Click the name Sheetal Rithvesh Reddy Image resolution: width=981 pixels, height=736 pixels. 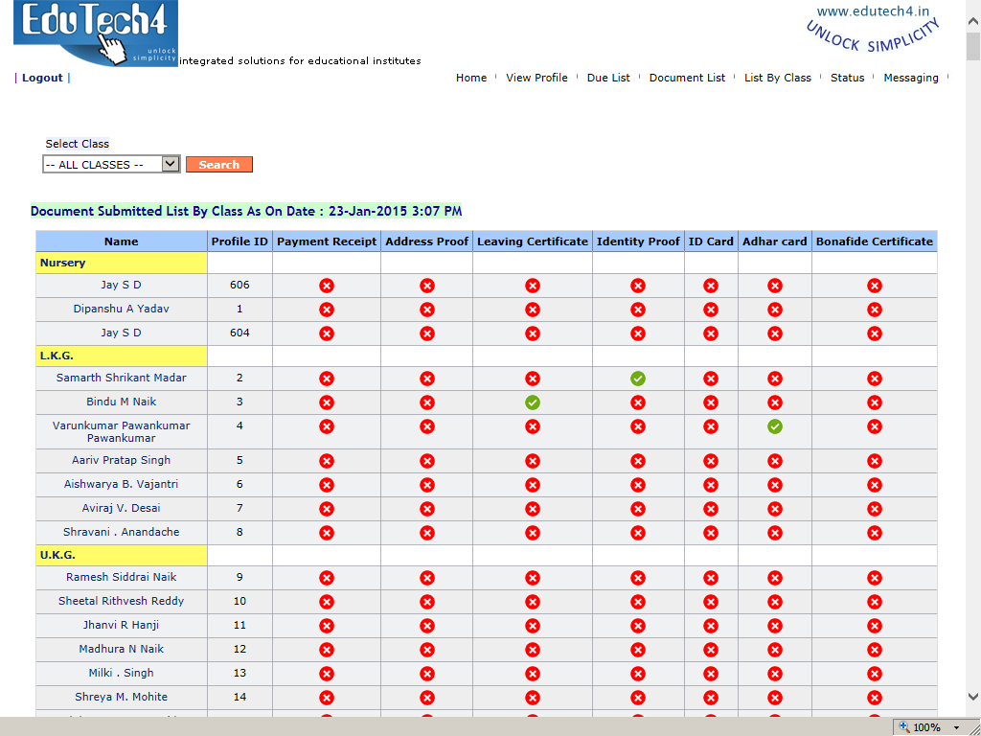coord(122,601)
